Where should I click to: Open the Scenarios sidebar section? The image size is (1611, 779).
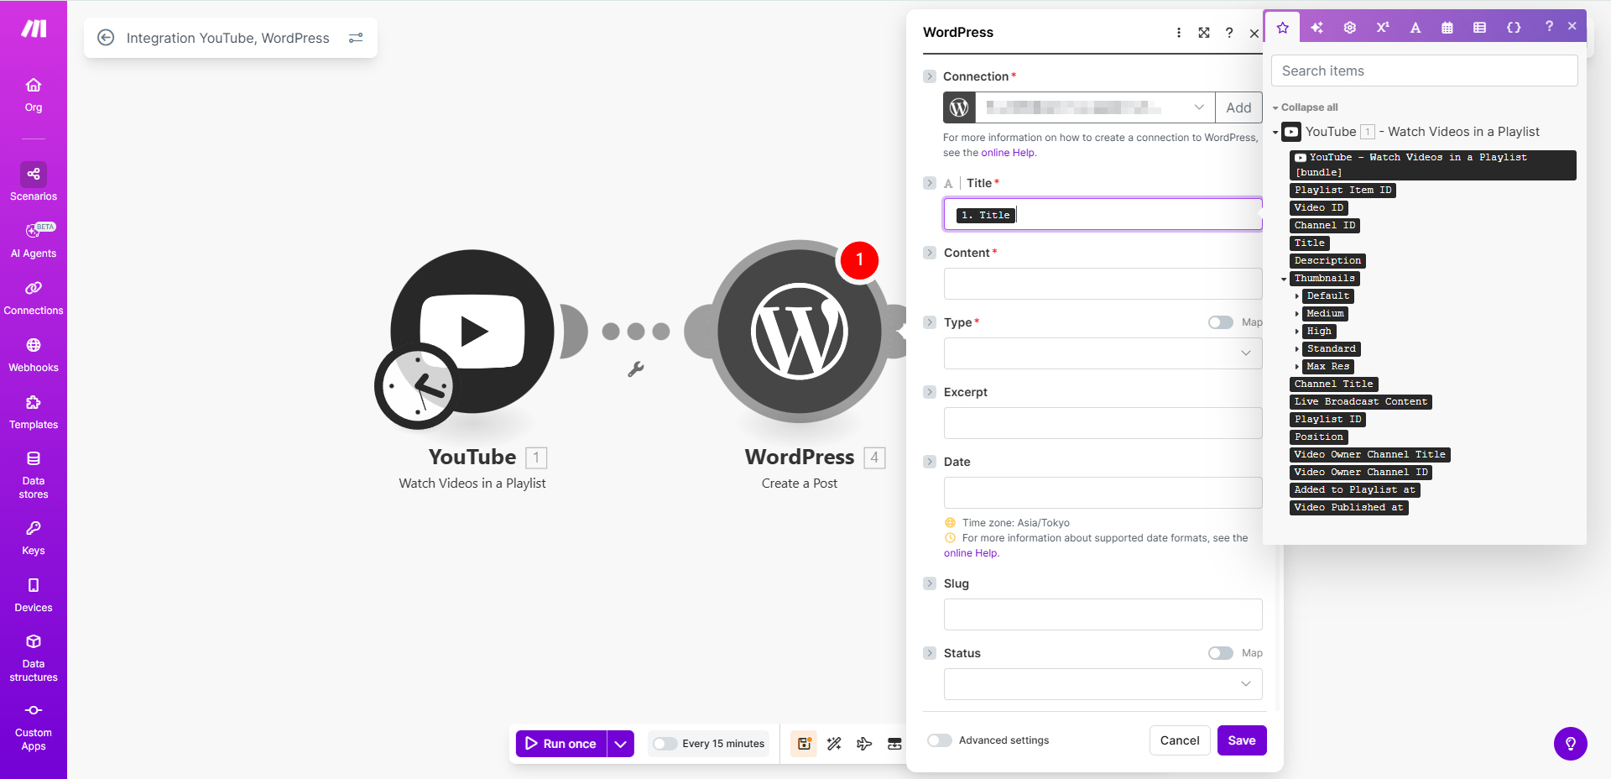click(x=34, y=182)
